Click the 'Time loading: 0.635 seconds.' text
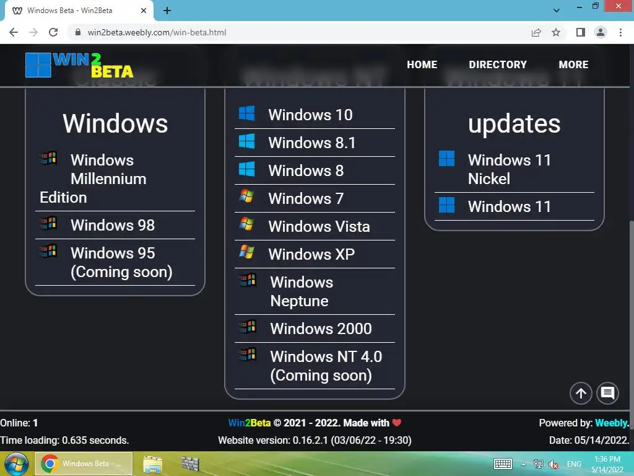 [x=64, y=441]
